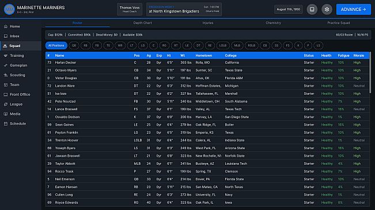This screenshot has width=375, height=210.
Task: Filter the roster by WR position
Action: (x=120, y=45)
